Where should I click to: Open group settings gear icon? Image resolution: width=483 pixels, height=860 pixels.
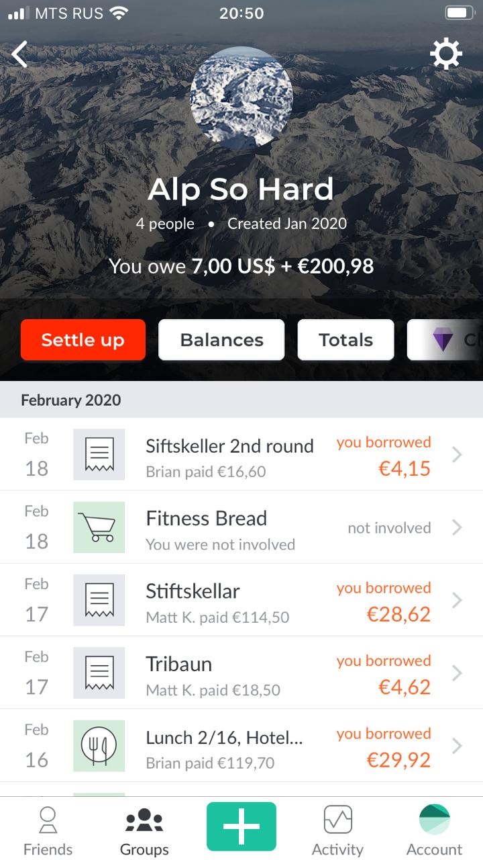[x=446, y=54]
